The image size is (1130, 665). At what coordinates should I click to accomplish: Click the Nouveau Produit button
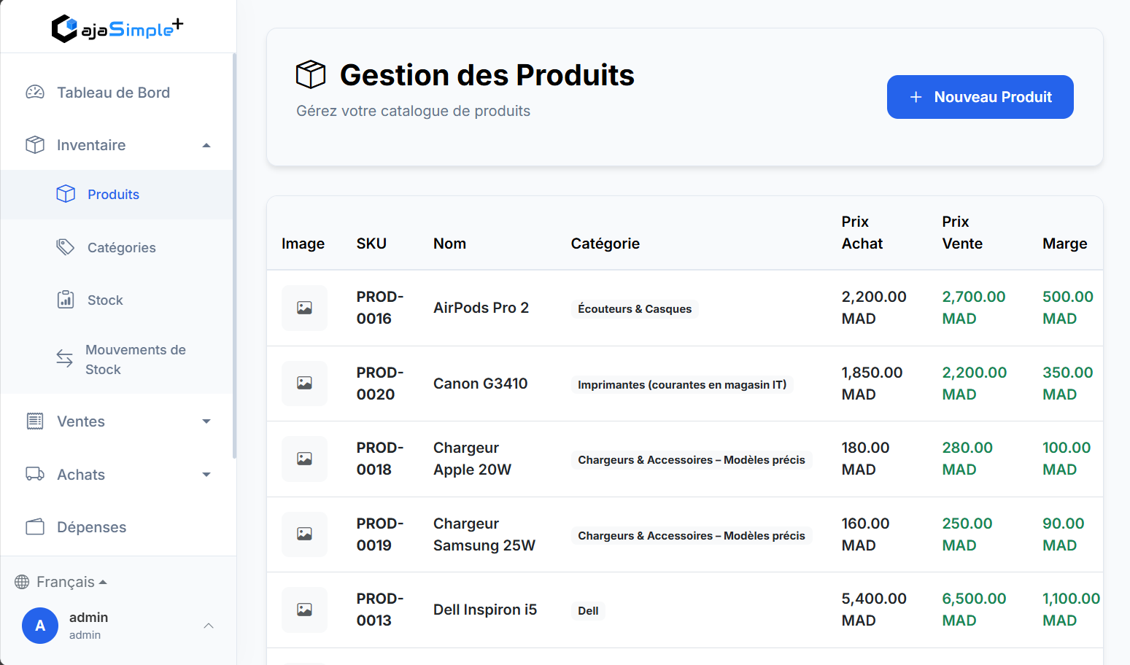[x=980, y=97]
